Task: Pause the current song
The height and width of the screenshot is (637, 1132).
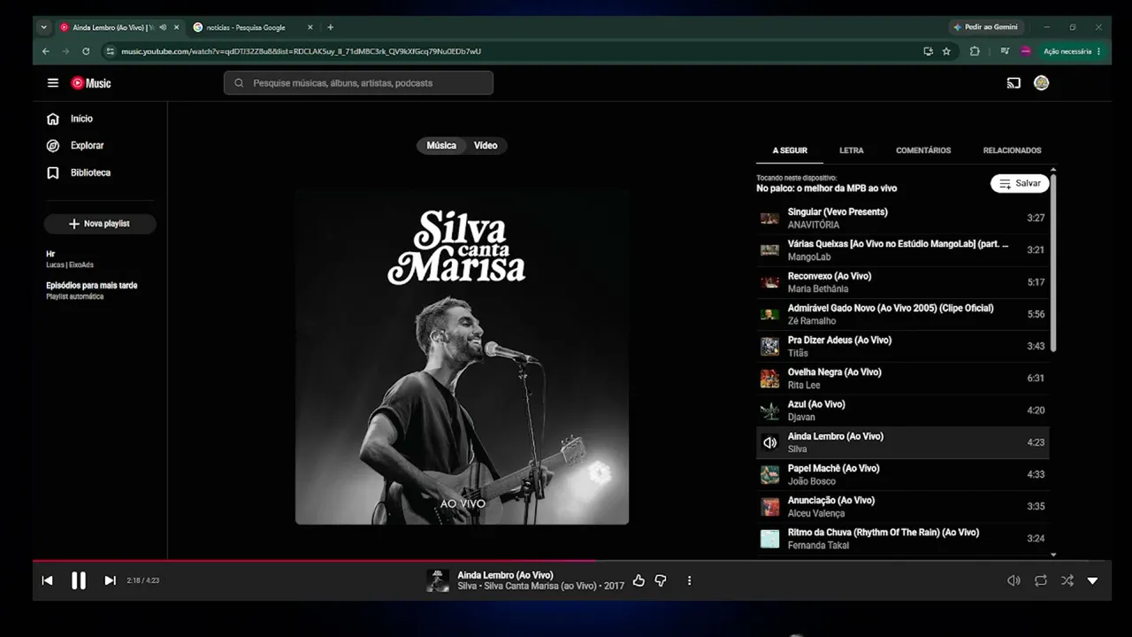Action: (x=79, y=580)
